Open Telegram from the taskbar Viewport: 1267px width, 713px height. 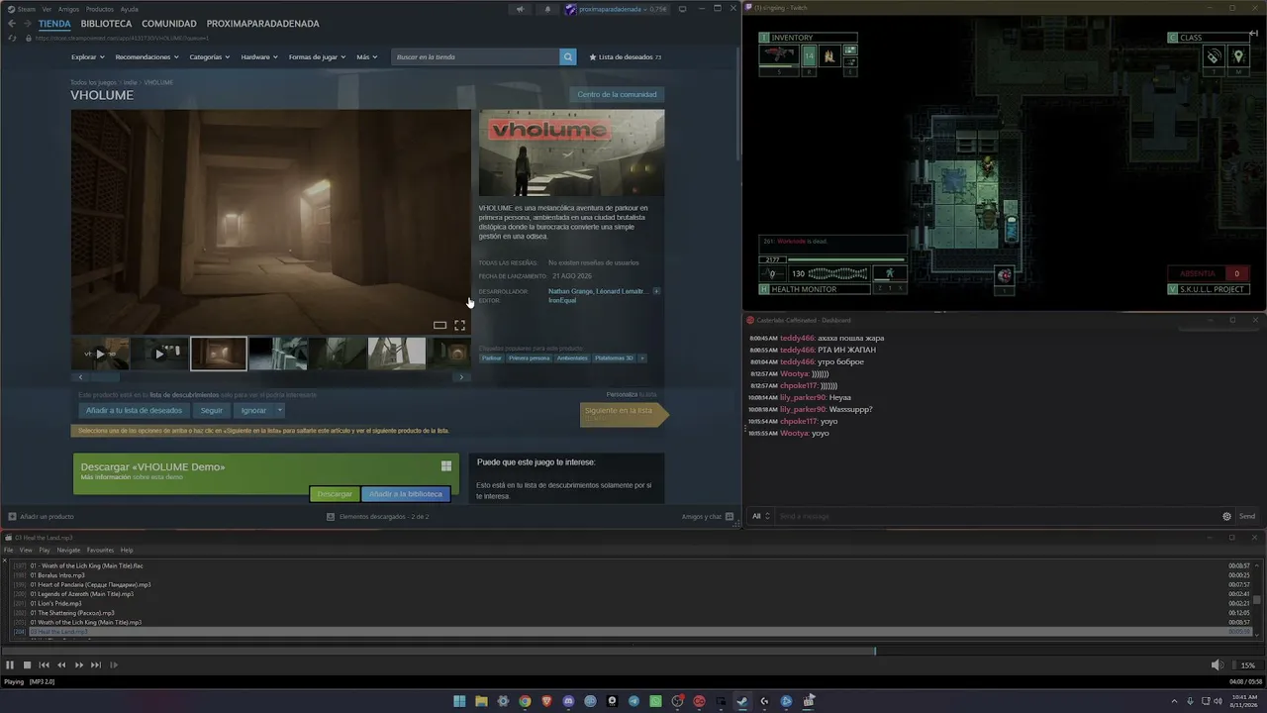pos(633,701)
